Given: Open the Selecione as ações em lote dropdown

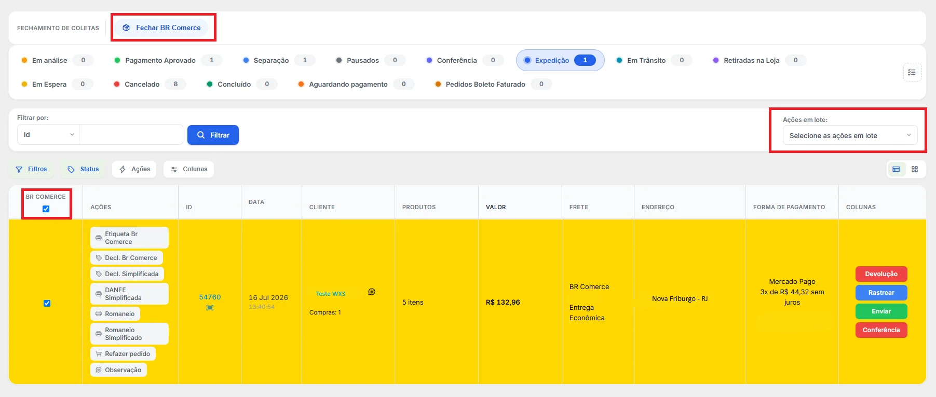Looking at the screenshot, I should coord(850,135).
